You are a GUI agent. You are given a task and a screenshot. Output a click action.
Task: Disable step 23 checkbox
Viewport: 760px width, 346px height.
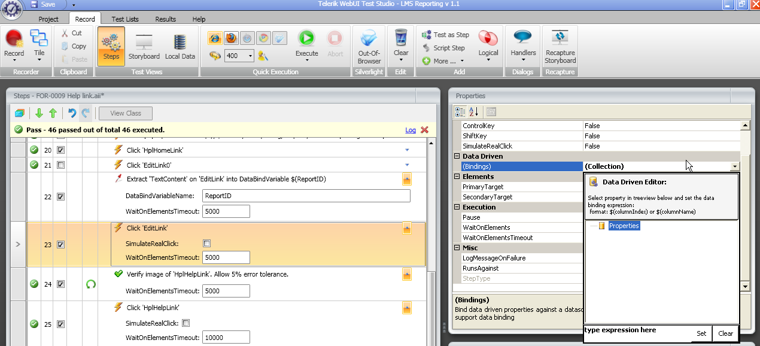coord(60,244)
